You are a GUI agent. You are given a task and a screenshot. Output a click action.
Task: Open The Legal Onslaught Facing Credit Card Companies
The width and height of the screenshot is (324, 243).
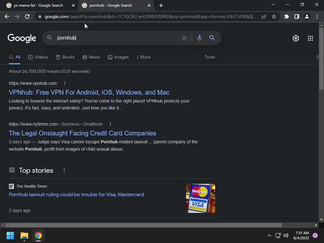pos(83,133)
